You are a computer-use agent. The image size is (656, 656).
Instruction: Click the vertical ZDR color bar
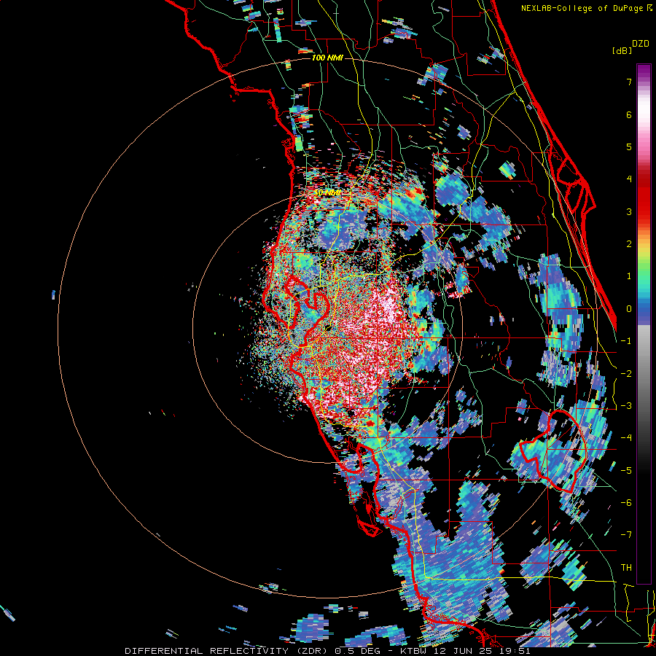tap(644, 324)
